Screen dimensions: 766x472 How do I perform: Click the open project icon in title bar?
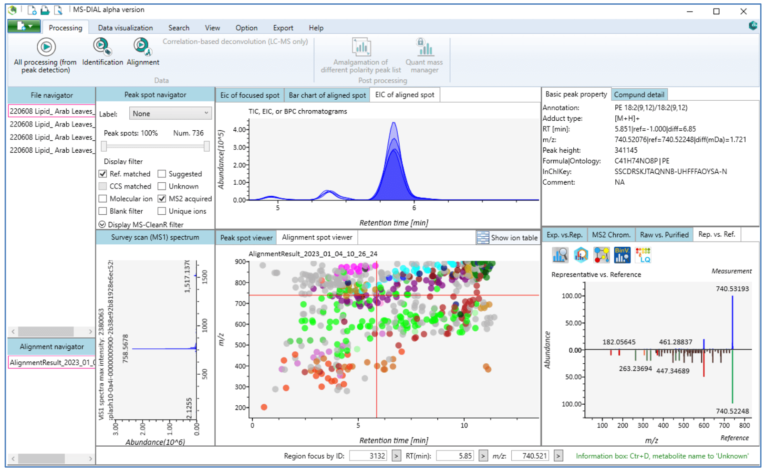(x=45, y=10)
